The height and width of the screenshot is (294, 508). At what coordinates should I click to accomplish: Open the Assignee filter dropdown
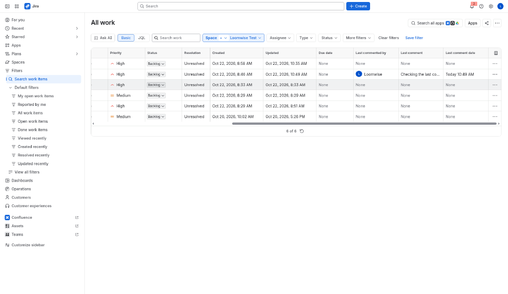[x=280, y=38]
